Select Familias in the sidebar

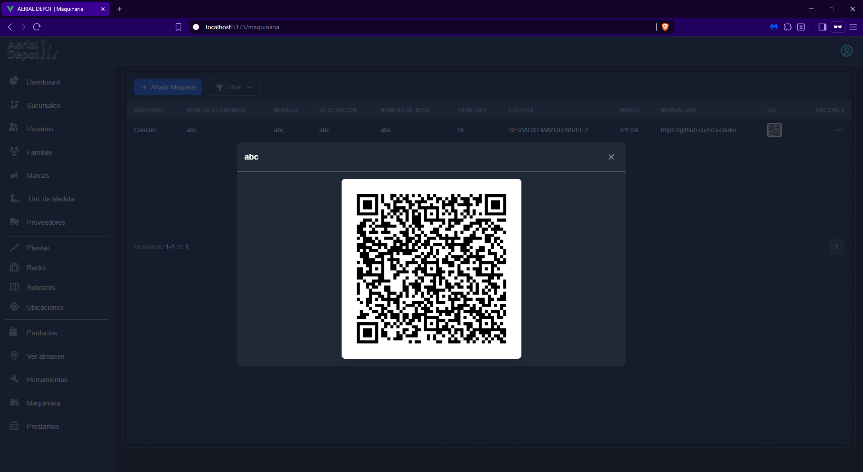pos(39,152)
